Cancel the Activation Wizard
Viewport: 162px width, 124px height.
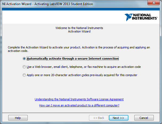144,118
